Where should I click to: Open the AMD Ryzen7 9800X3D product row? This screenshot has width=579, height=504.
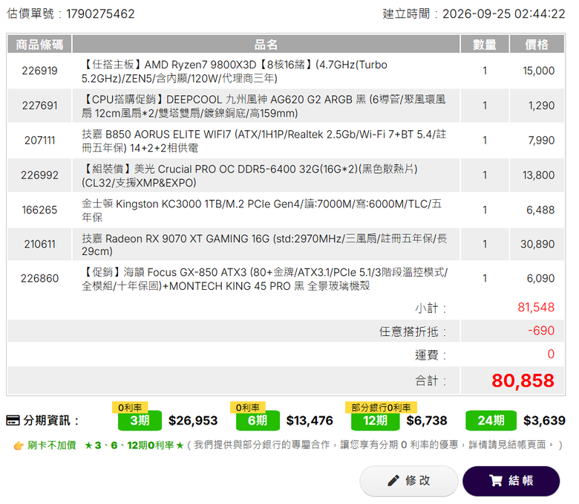click(x=287, y=71)
